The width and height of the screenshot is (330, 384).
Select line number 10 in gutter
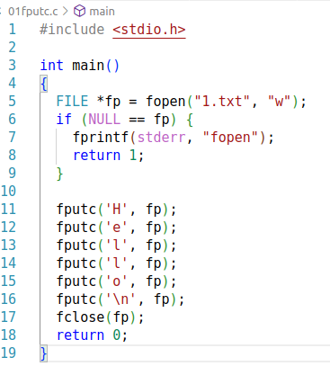tap(8, 192)
